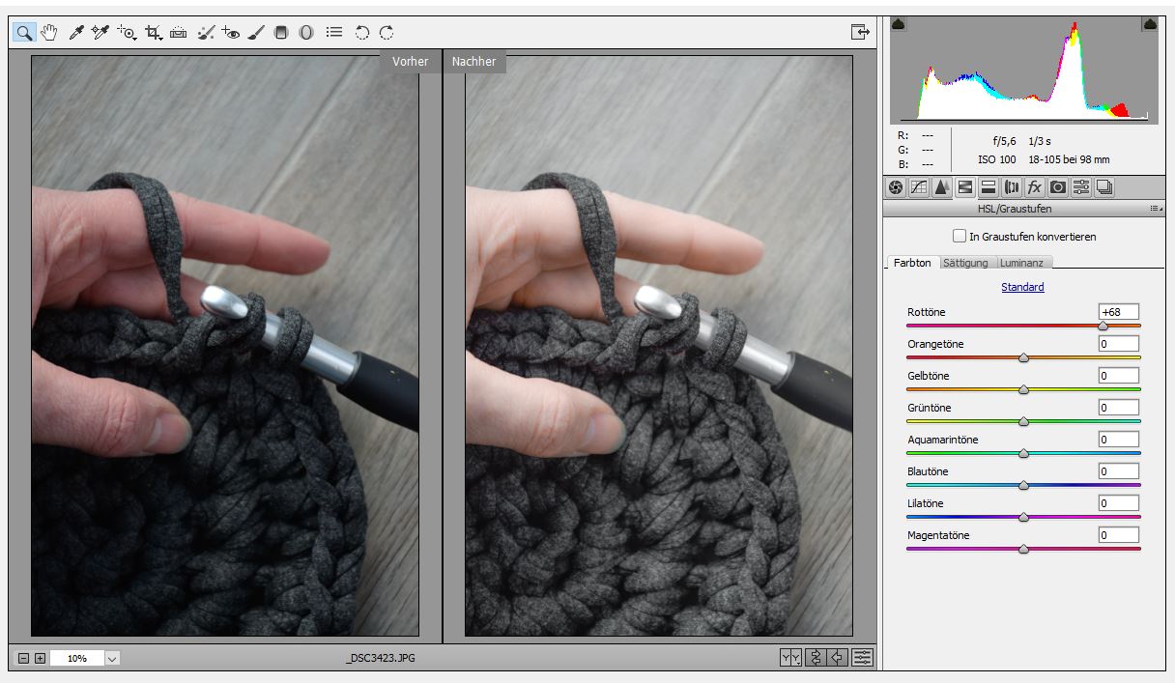Select the Spot Removal tool
This screenshot has width=1175, height=683.
pos(205,32)
